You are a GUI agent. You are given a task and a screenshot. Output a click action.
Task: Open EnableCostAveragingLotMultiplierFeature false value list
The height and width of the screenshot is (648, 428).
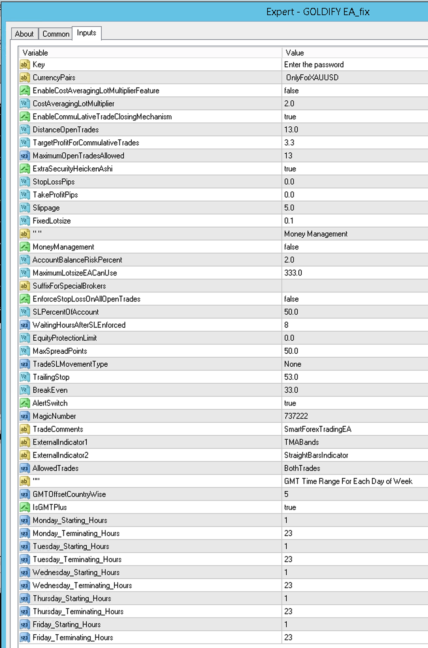coord(355,91)
